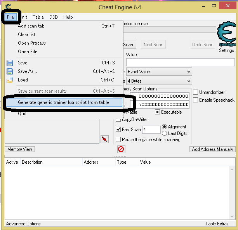
Task: Click the Memory View button
Action: point(20,149)
